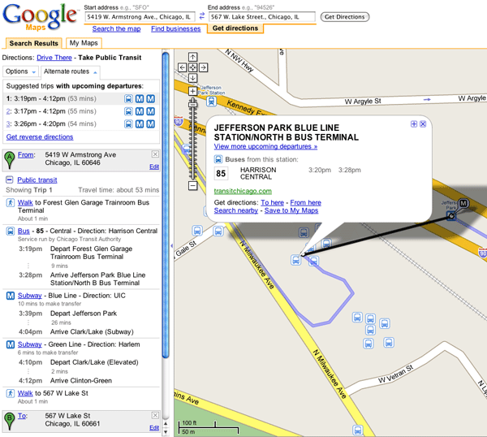Select the Search the map tab
The width and height of the screenshot is (487, 437).
116,28
